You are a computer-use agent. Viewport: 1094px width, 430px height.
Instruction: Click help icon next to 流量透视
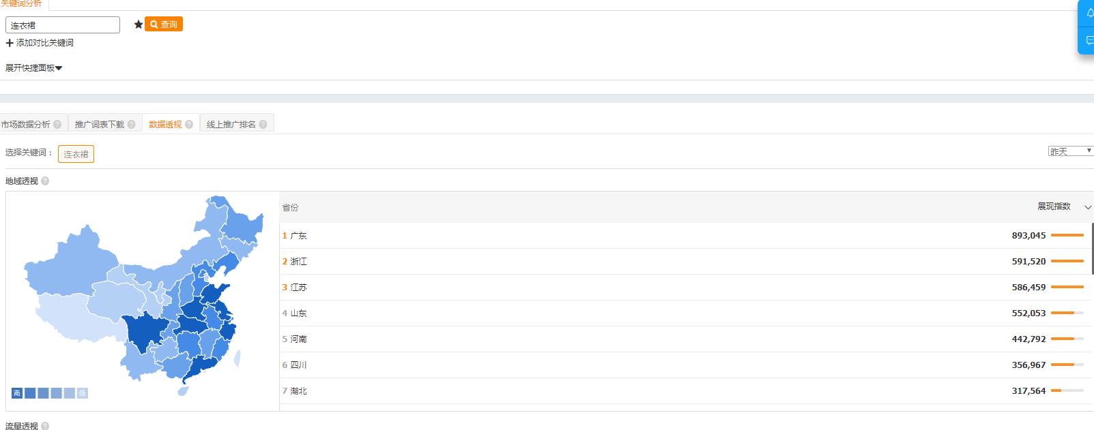point(45,426)
